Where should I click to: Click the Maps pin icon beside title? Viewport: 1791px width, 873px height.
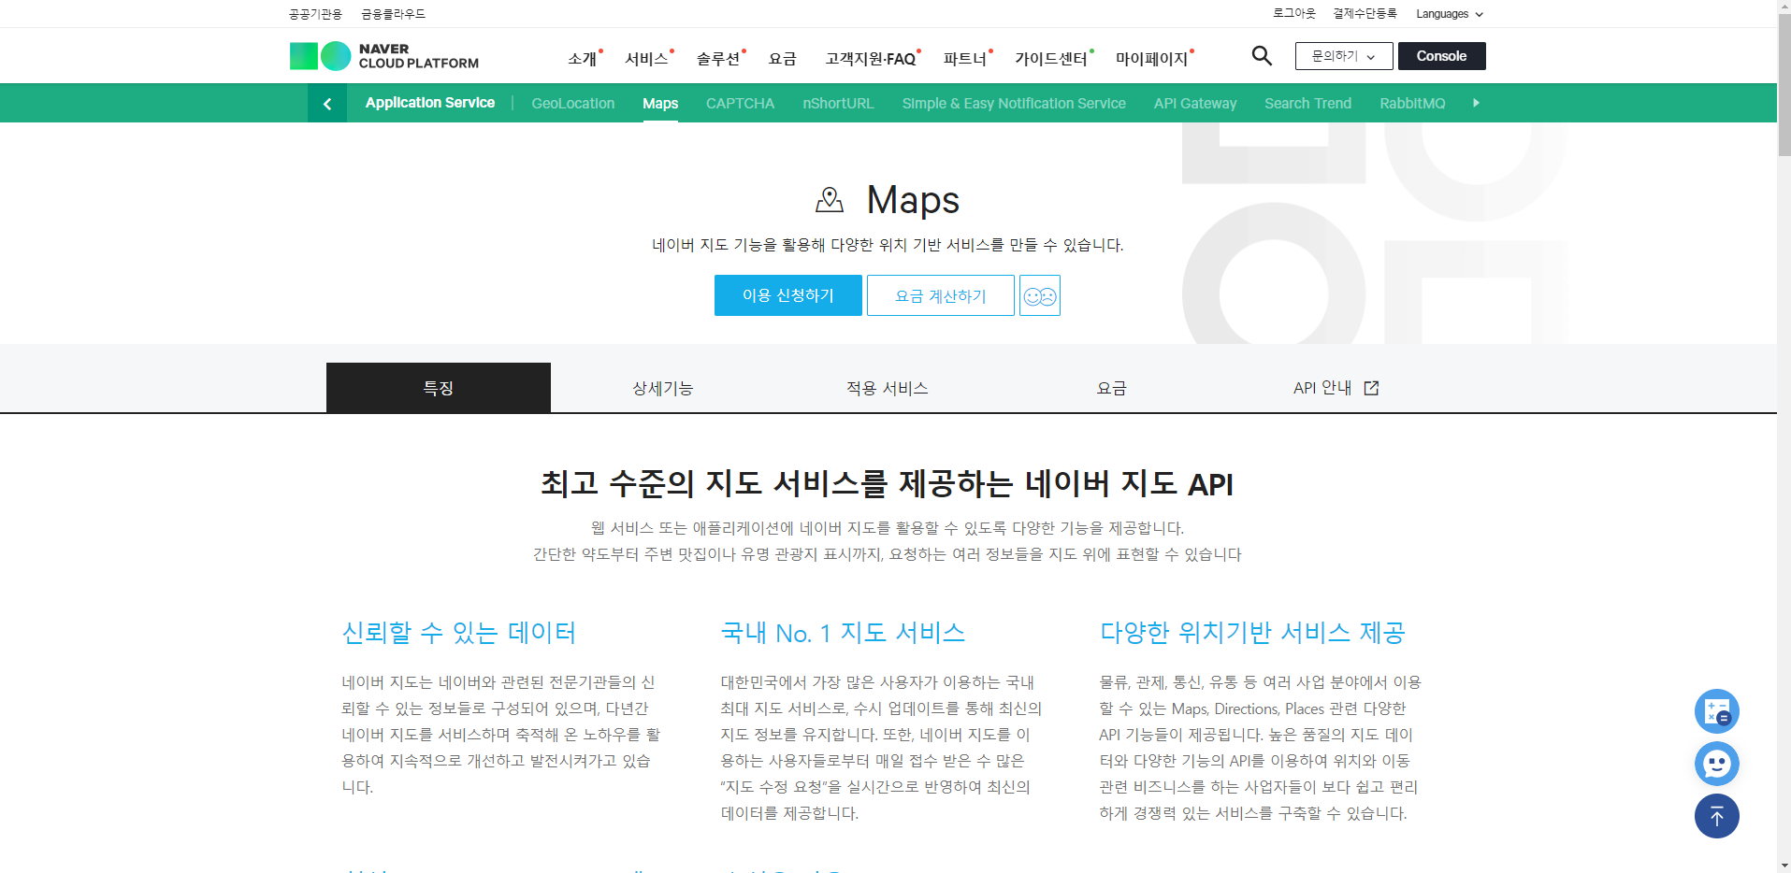click(830, 199)
